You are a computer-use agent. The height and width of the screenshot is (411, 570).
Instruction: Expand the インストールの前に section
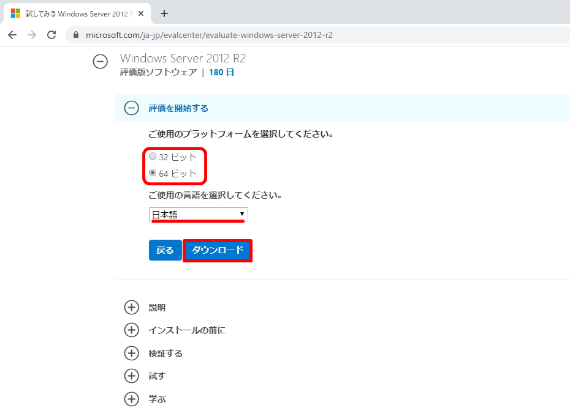[132, 330]
